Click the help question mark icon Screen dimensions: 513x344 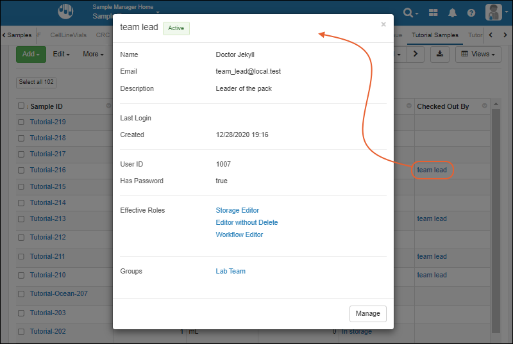471,12
